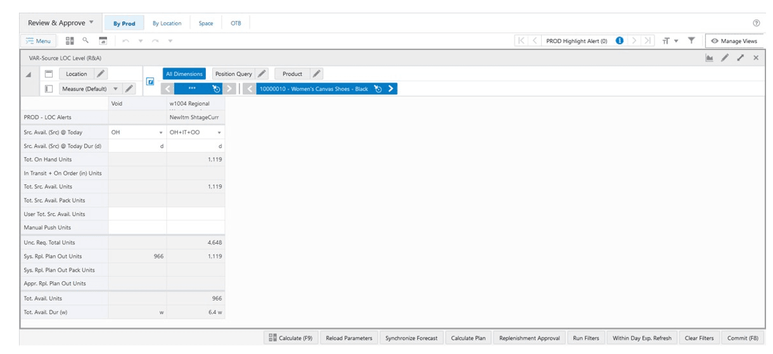Viewport: 773px width, 354px height.
Task: Edit Position Query with pencil icon
Action: tap(262, 75)
